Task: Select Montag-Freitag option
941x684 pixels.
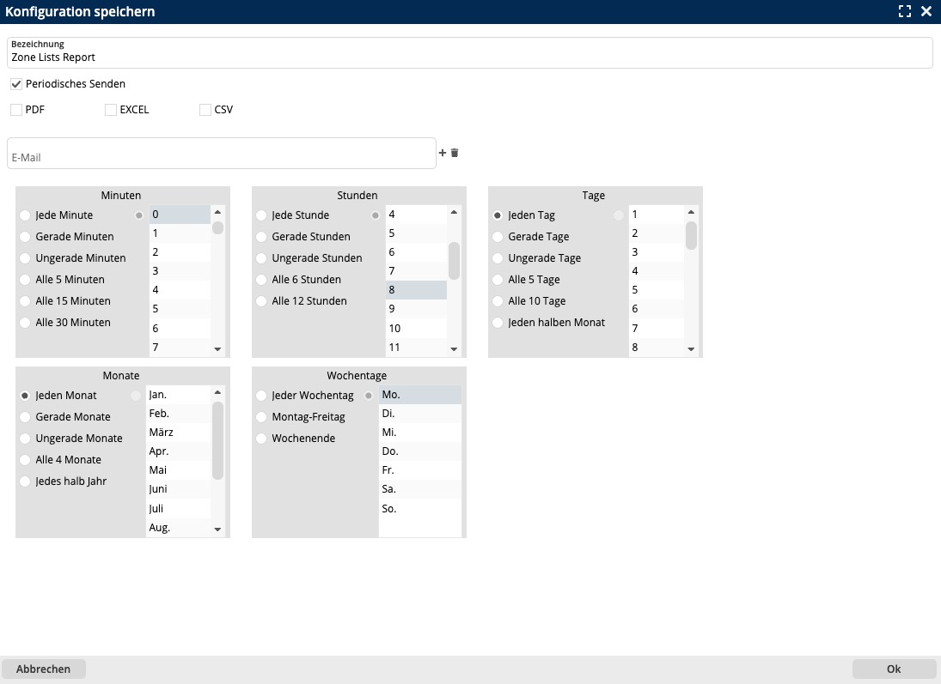Action: [x=261, y=417]
